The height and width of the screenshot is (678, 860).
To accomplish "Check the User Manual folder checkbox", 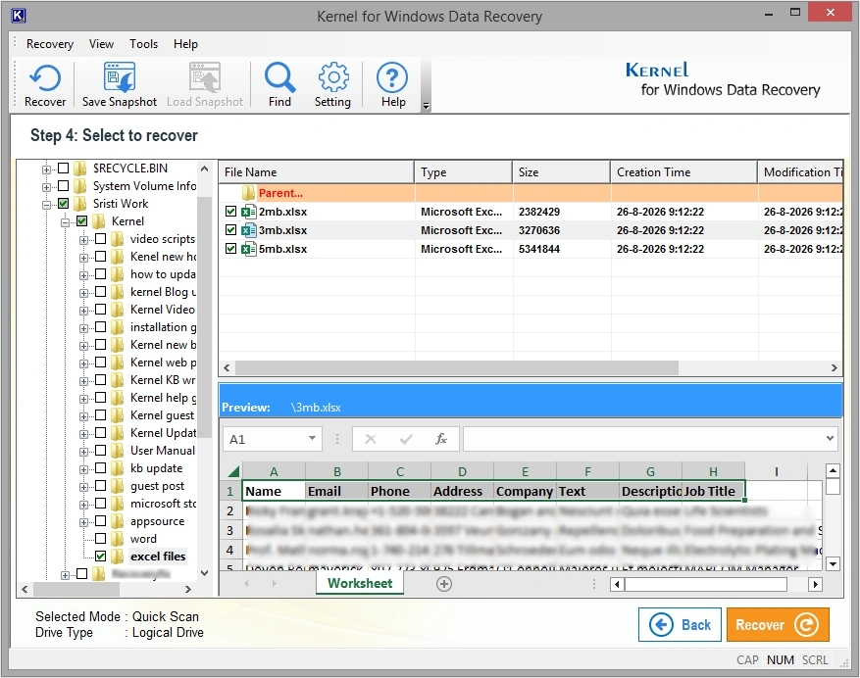I will point(100,450).
